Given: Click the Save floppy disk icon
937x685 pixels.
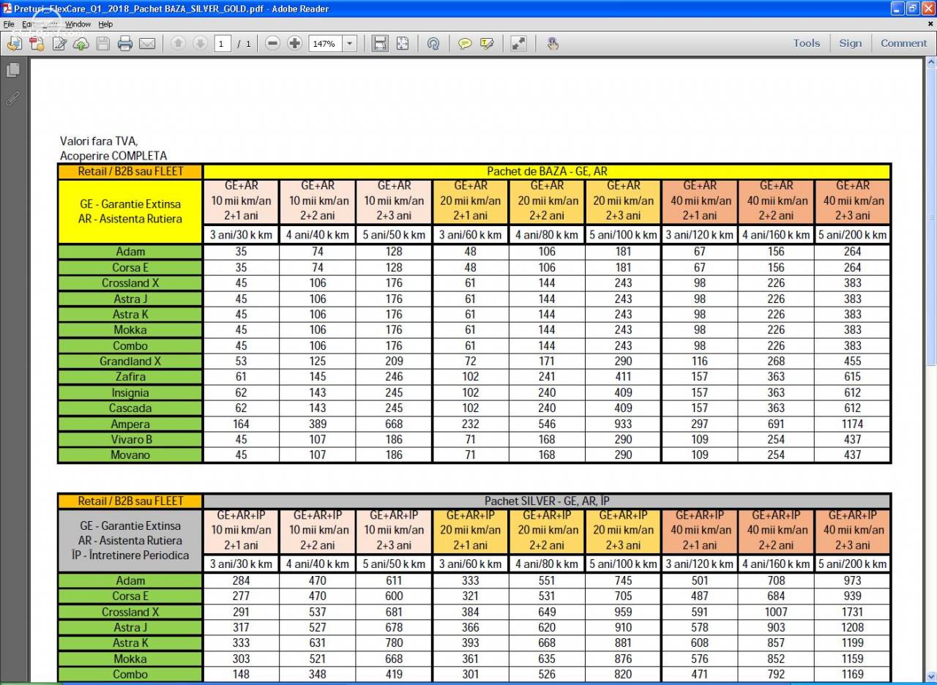Looking at the screenshot, I should pos(102,44).
